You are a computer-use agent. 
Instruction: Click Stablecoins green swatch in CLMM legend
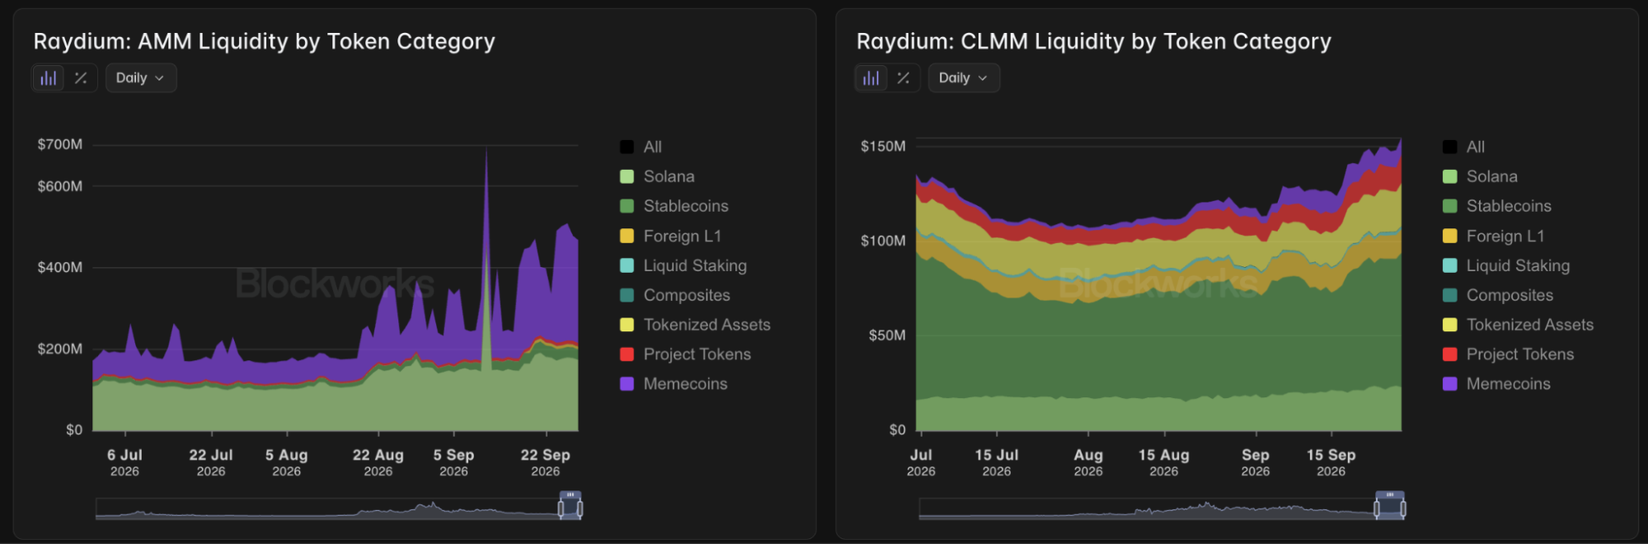pyautogui.click(x=1450, y=206)
